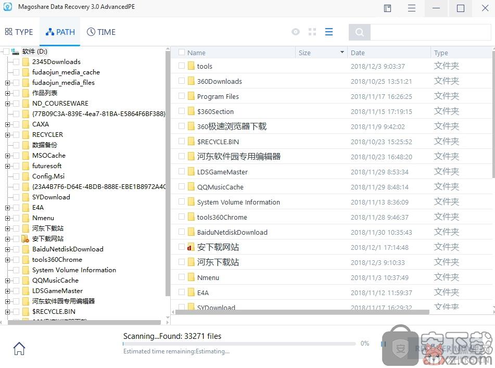Check the tools row checkbox

(x=182, y=66)
